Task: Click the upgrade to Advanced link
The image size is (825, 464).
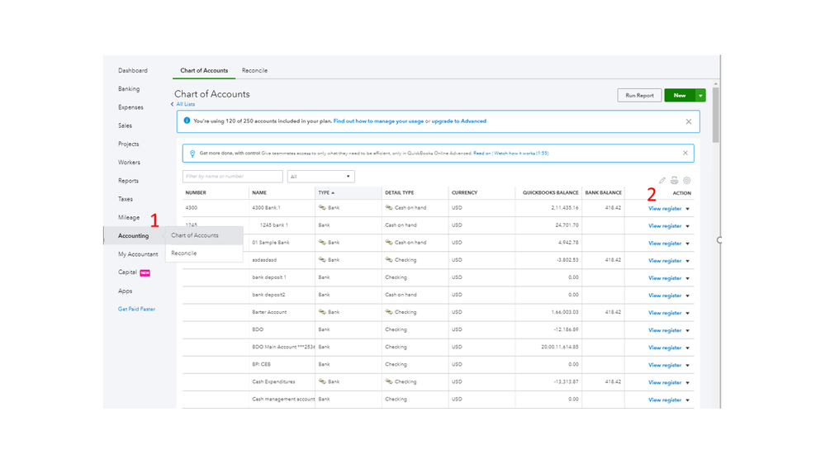Action: (x=459, y=121)
